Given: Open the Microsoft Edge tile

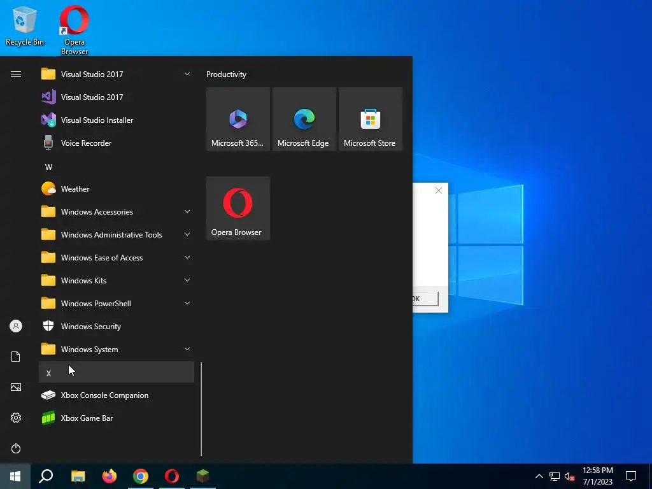Looking at the screenshot, I should click(304, 119).
